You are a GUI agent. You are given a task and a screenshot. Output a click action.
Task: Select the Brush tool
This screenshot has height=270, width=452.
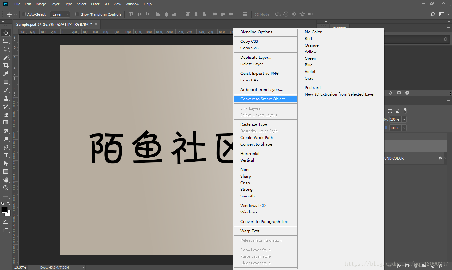(x=6, y=90)
